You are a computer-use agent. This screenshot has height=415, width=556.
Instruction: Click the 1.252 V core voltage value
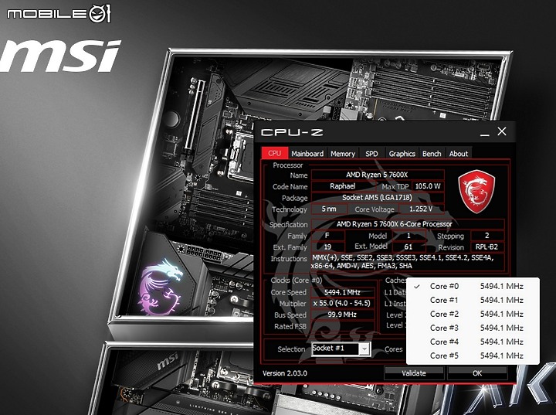point(422,209)
